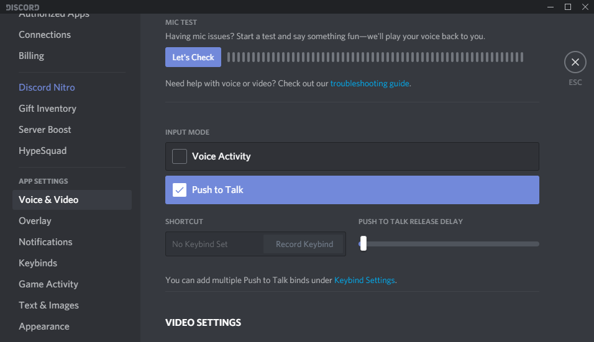
Task: Toggle the Push to Talk checkbox
Action: (x=180, y=190)
